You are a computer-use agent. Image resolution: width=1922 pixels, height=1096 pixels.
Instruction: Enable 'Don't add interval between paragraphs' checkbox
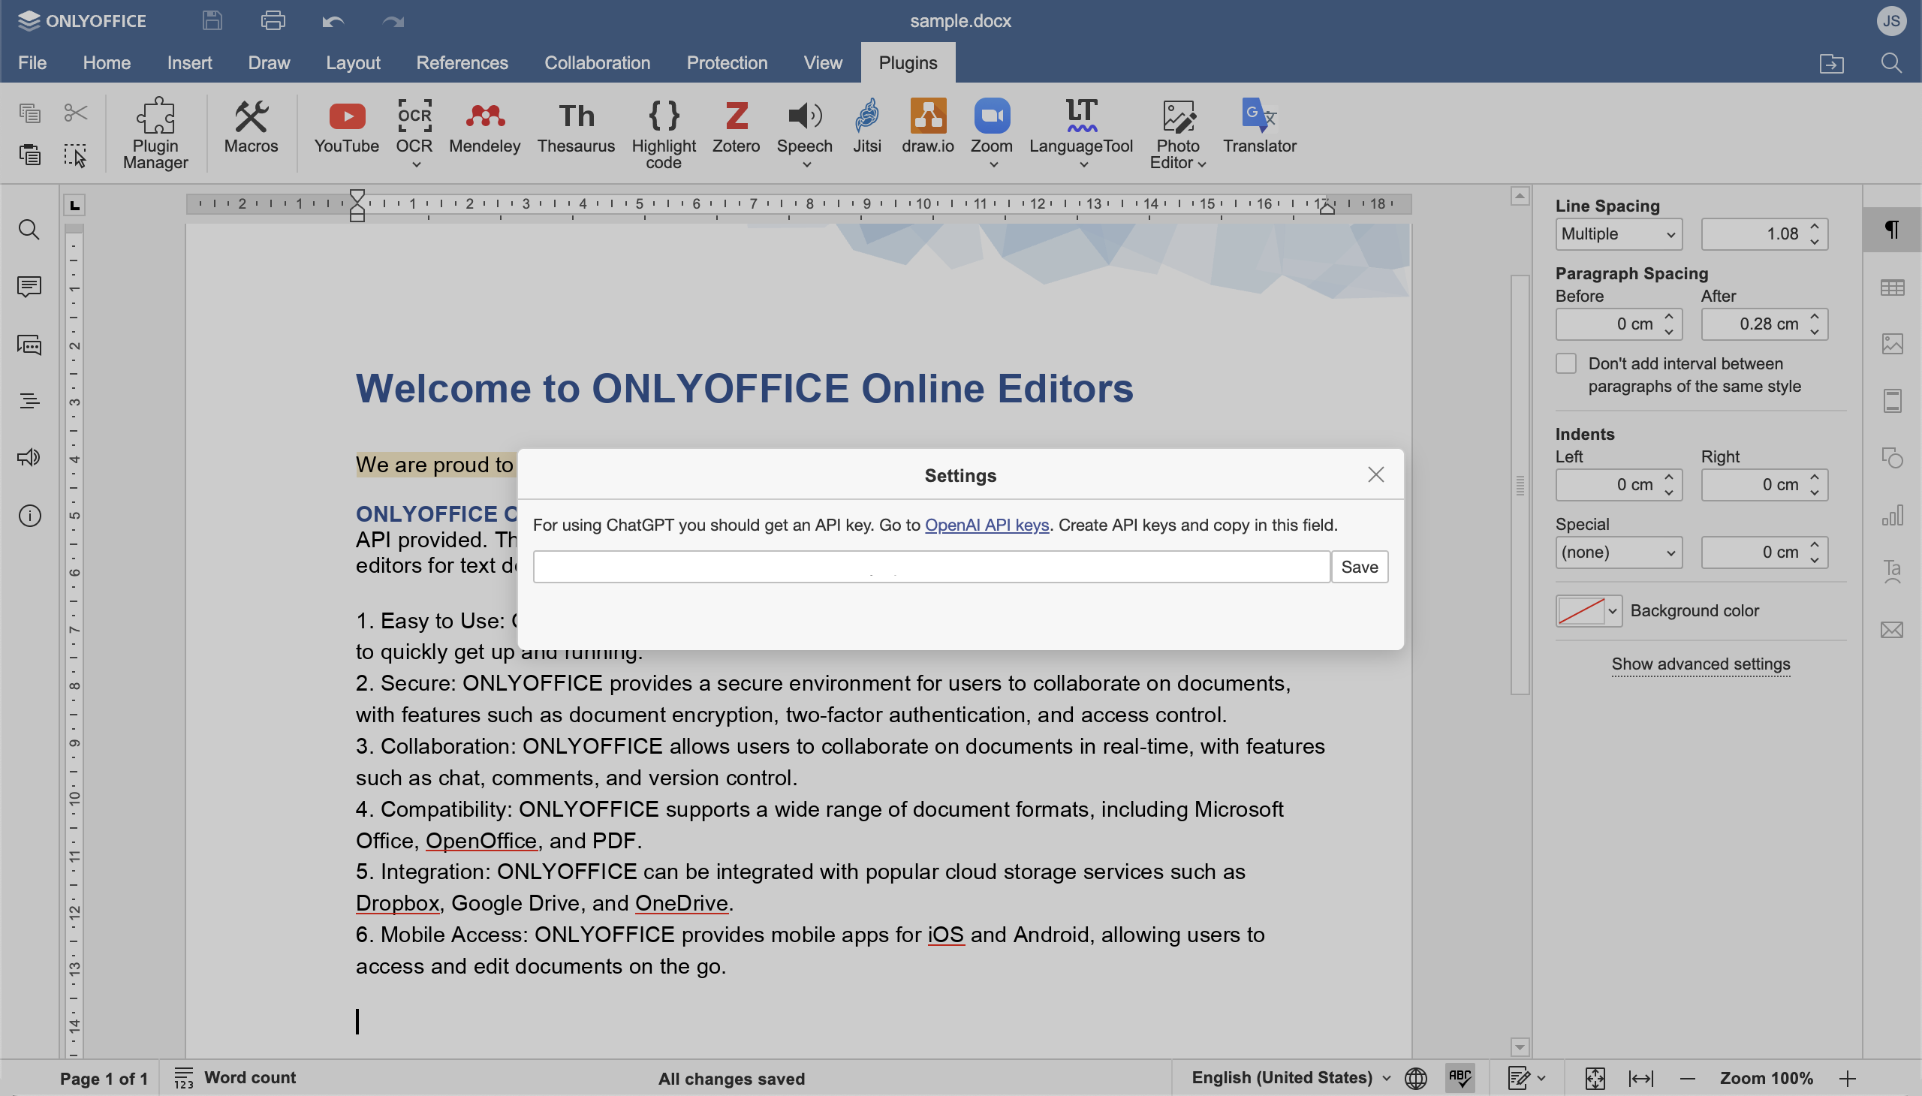[x=1567, y=363]
